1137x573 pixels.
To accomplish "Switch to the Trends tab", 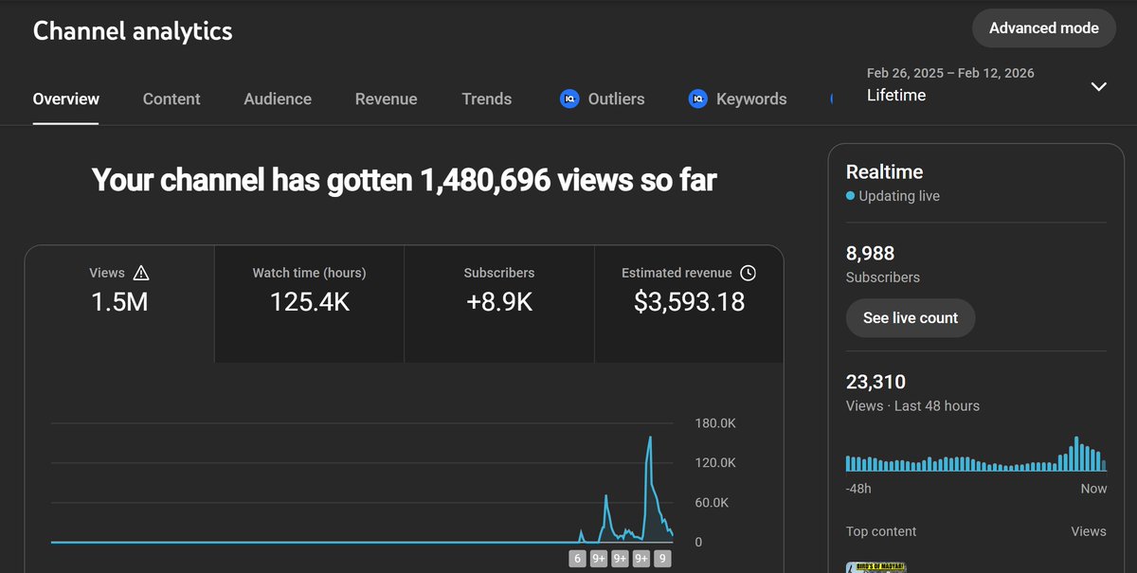I will click(x=487, y=98).
